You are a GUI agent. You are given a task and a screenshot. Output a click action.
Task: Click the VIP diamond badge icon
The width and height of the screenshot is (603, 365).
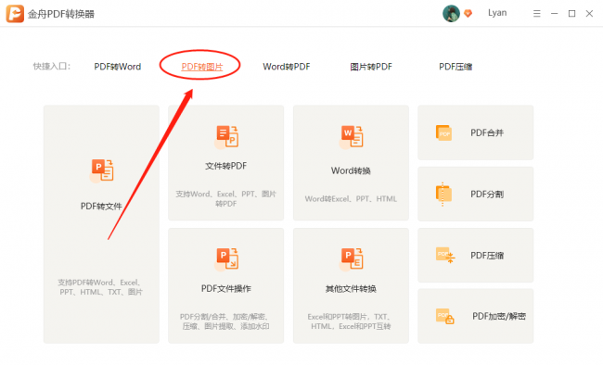(468, 14)
